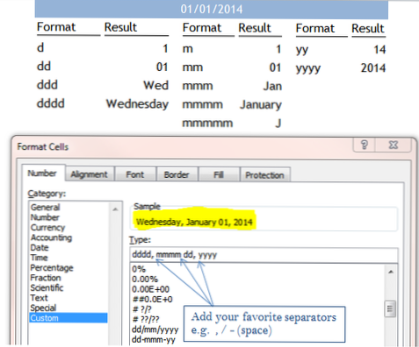
Task: Click the 01/01/2014 header cell
Action: (x=212, y=9)
